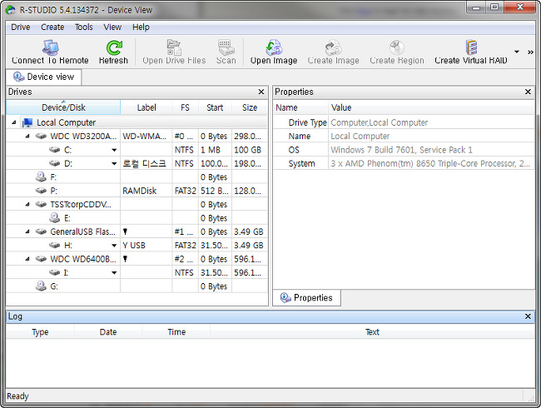This screenshot has height=408, width=541.
Task: Click the TSSTcorpCDDV device icon
Action: (41, 204)
